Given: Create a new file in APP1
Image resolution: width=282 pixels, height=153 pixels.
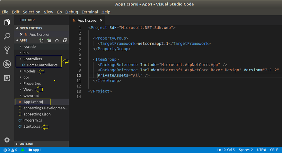Looking at the screenshot, I should (x=41, y=40).
